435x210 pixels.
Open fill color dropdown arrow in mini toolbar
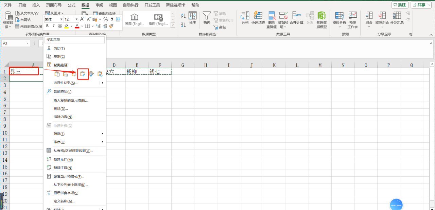click(x=71, y=26)
